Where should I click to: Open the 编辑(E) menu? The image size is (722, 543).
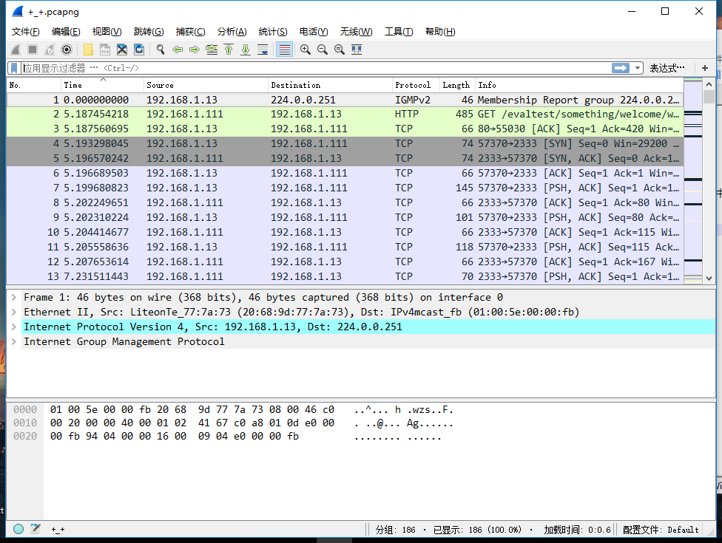click(x=66, y=32)
